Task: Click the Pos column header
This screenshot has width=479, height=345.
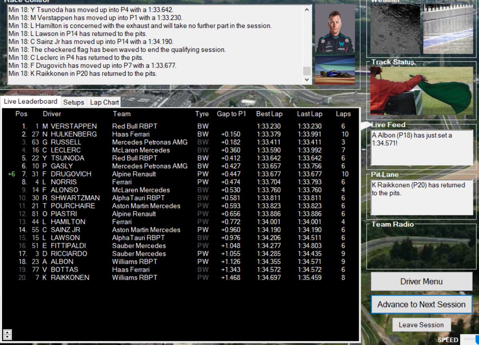Action: [x=22, y=114]
